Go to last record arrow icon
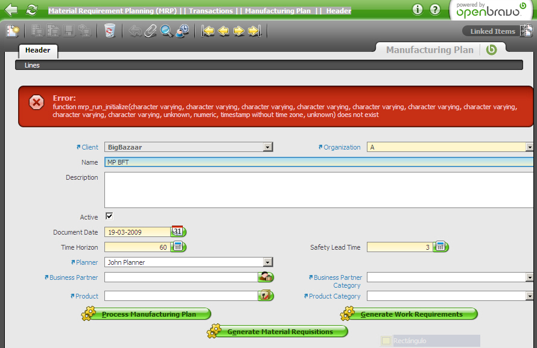537x348 pixels. pos(254,31)
